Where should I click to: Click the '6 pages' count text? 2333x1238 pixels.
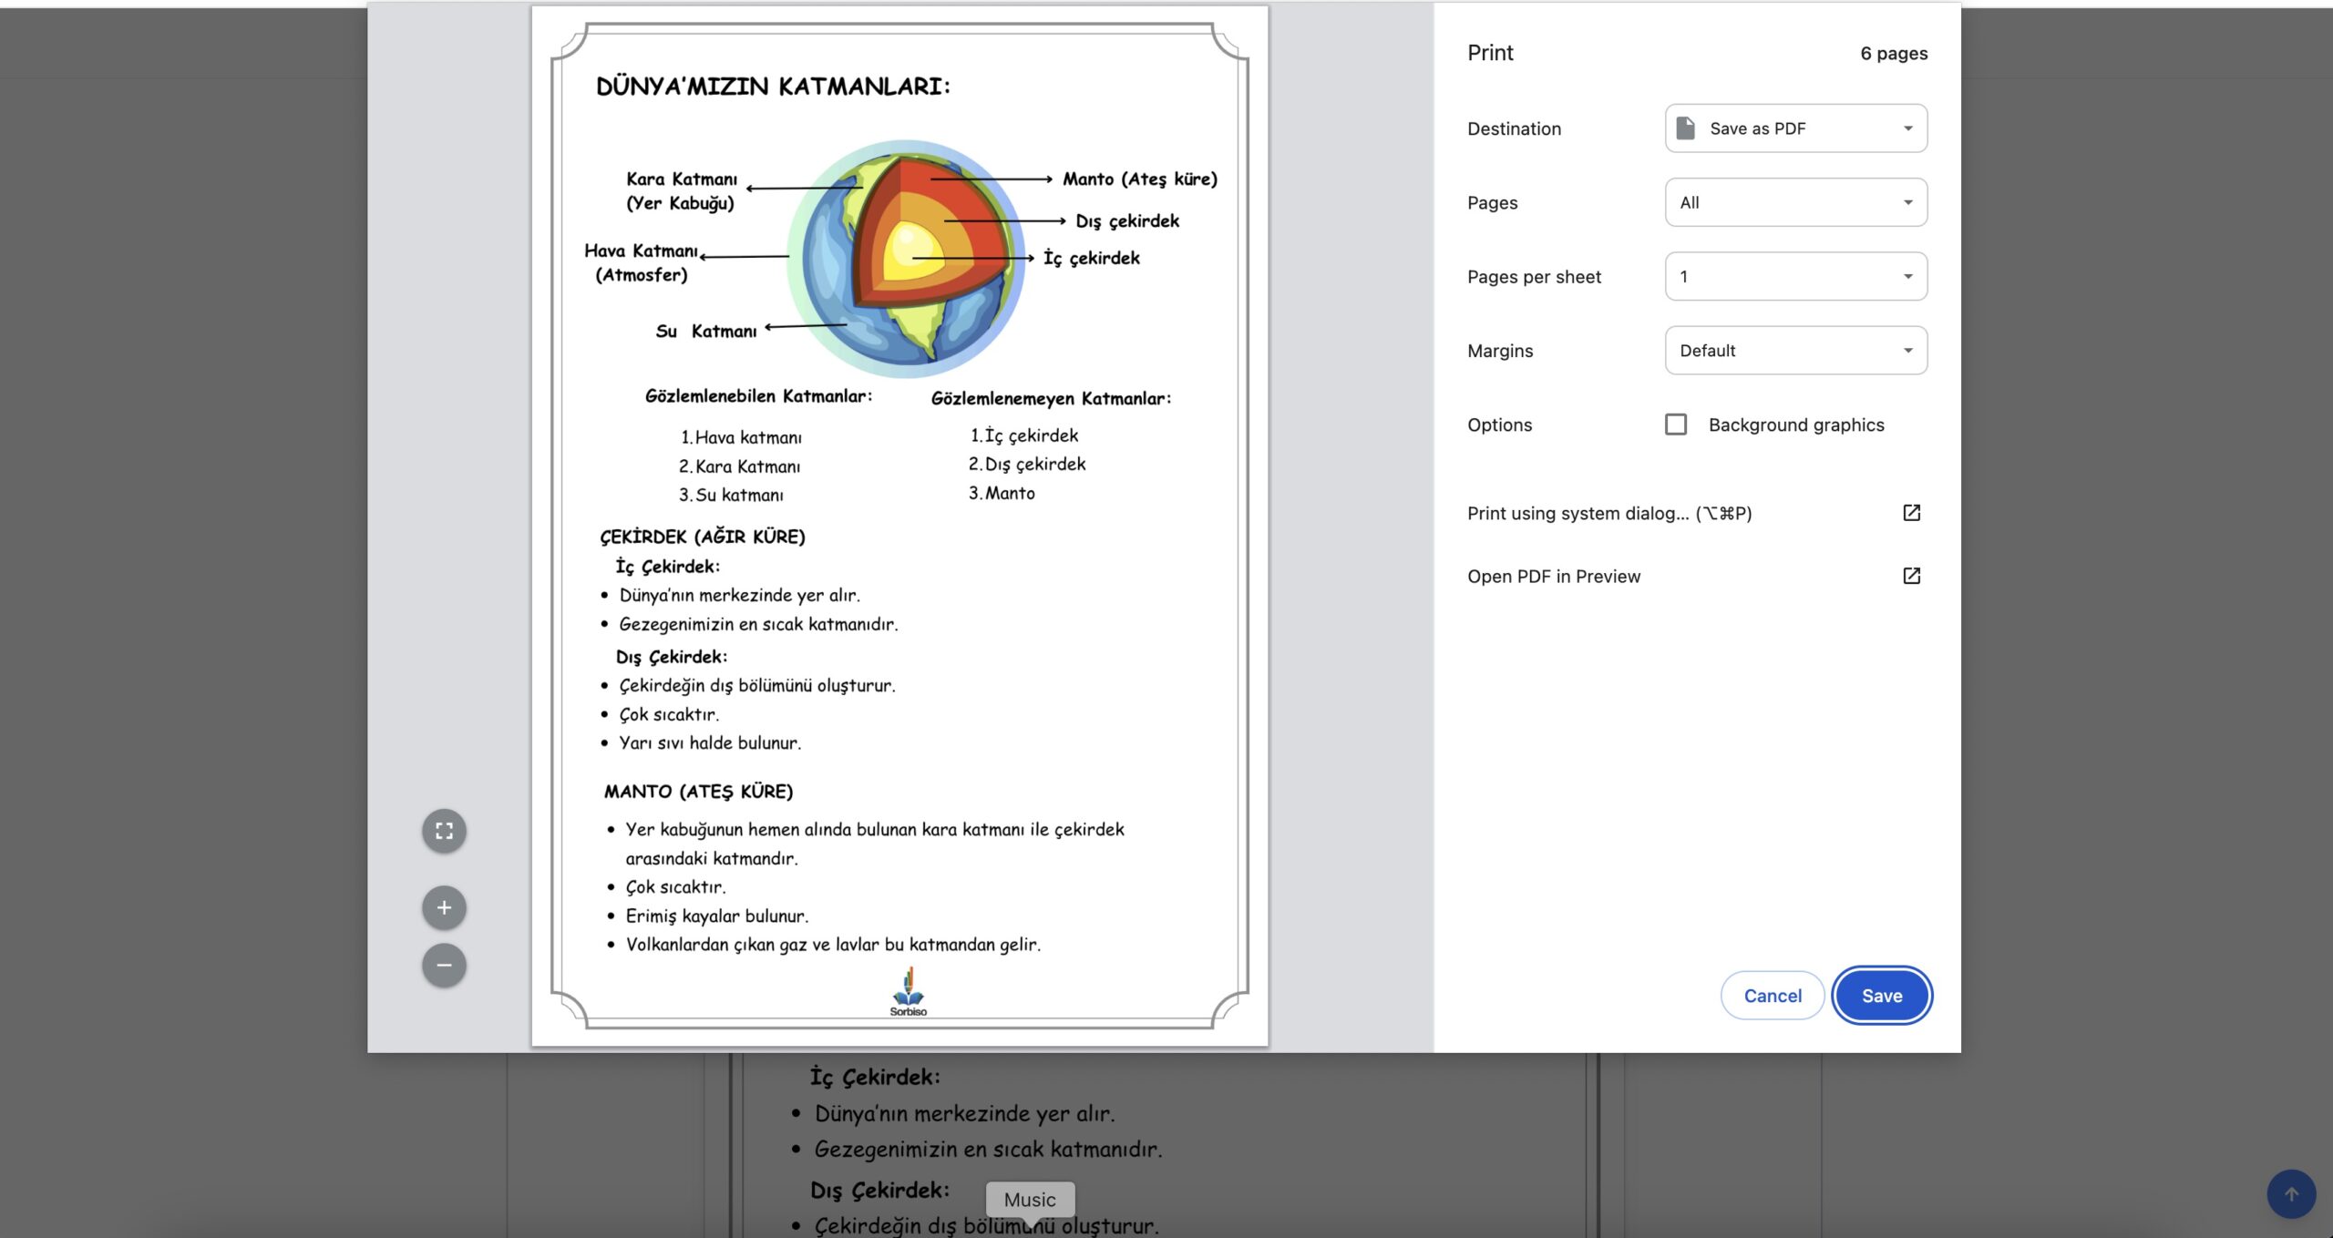click(x=1894, y=53)
